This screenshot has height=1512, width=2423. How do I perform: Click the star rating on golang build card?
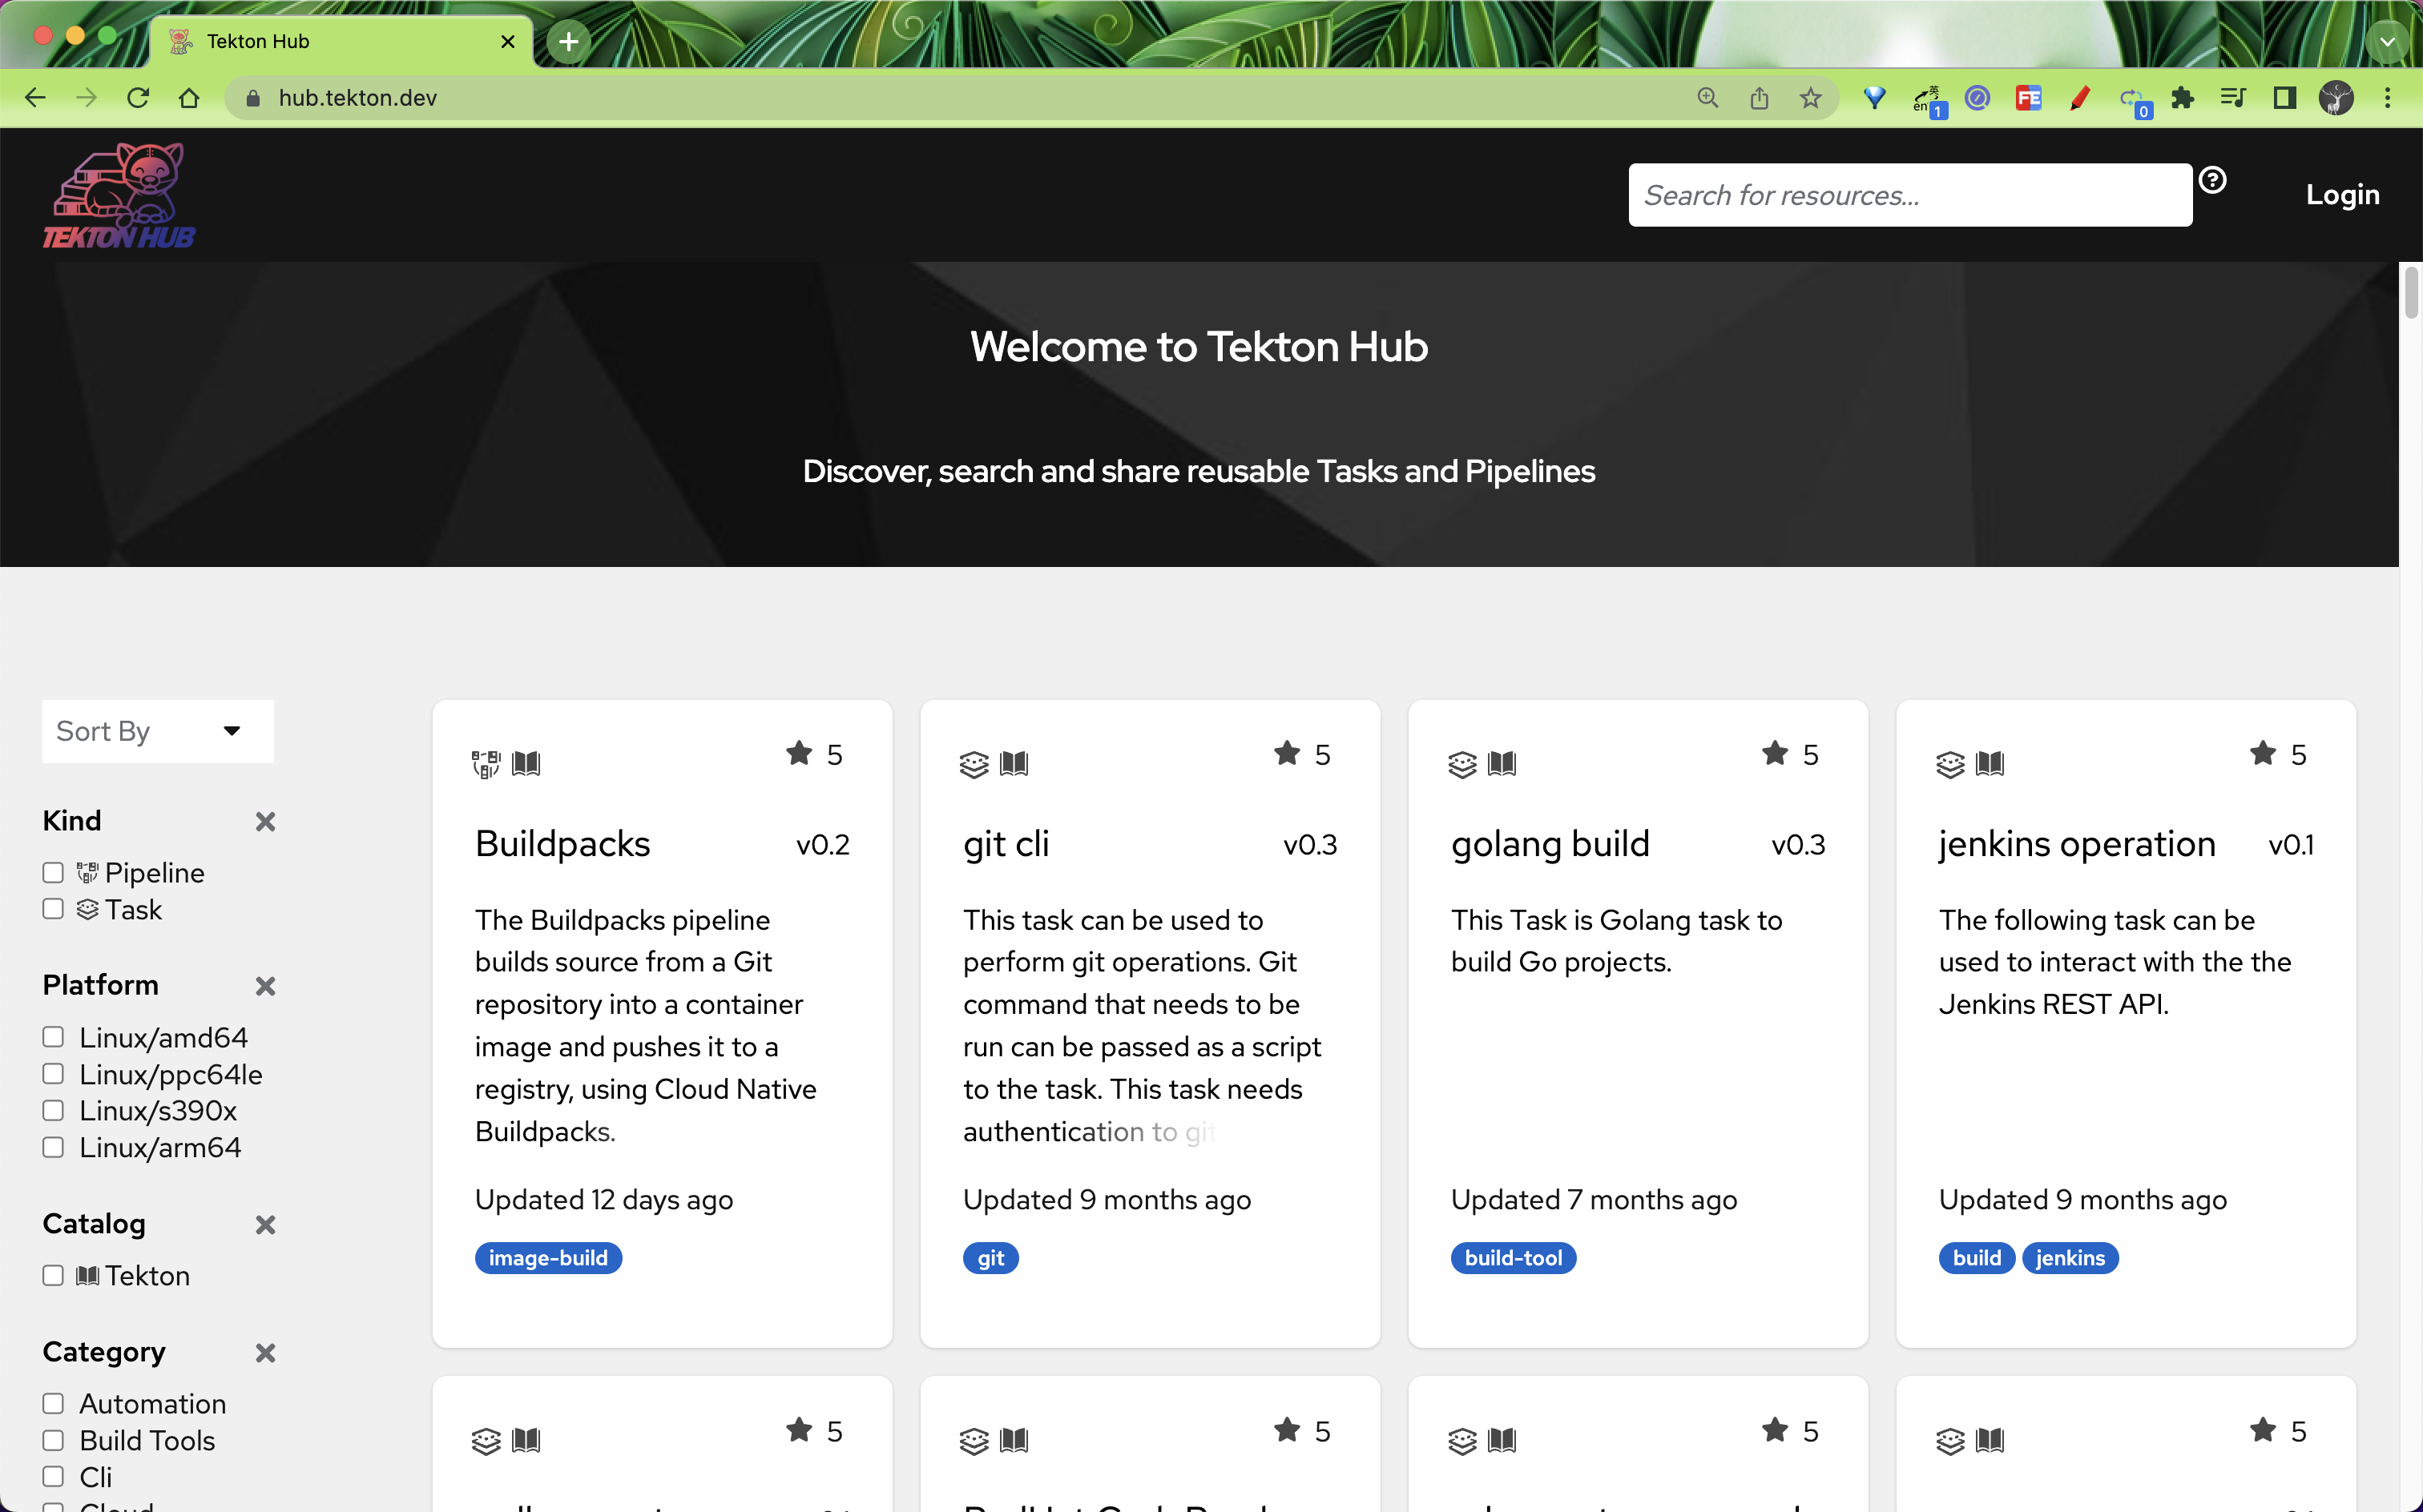[1790, 755]
